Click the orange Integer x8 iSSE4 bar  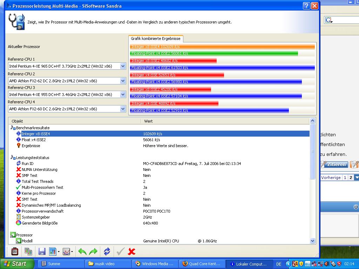[222, 47]
